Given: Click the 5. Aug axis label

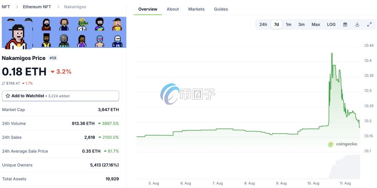Looking at the screenshot, I should 154,183.
